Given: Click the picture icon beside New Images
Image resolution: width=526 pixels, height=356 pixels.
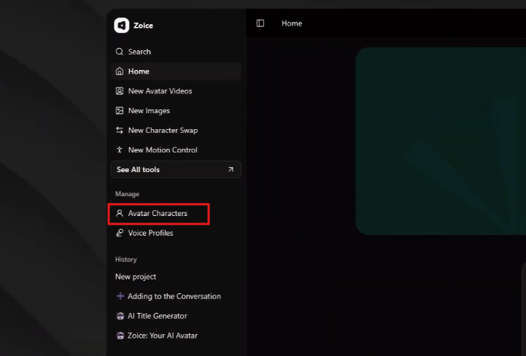Looking at the screenshot, I should click(x=120, y=110).
